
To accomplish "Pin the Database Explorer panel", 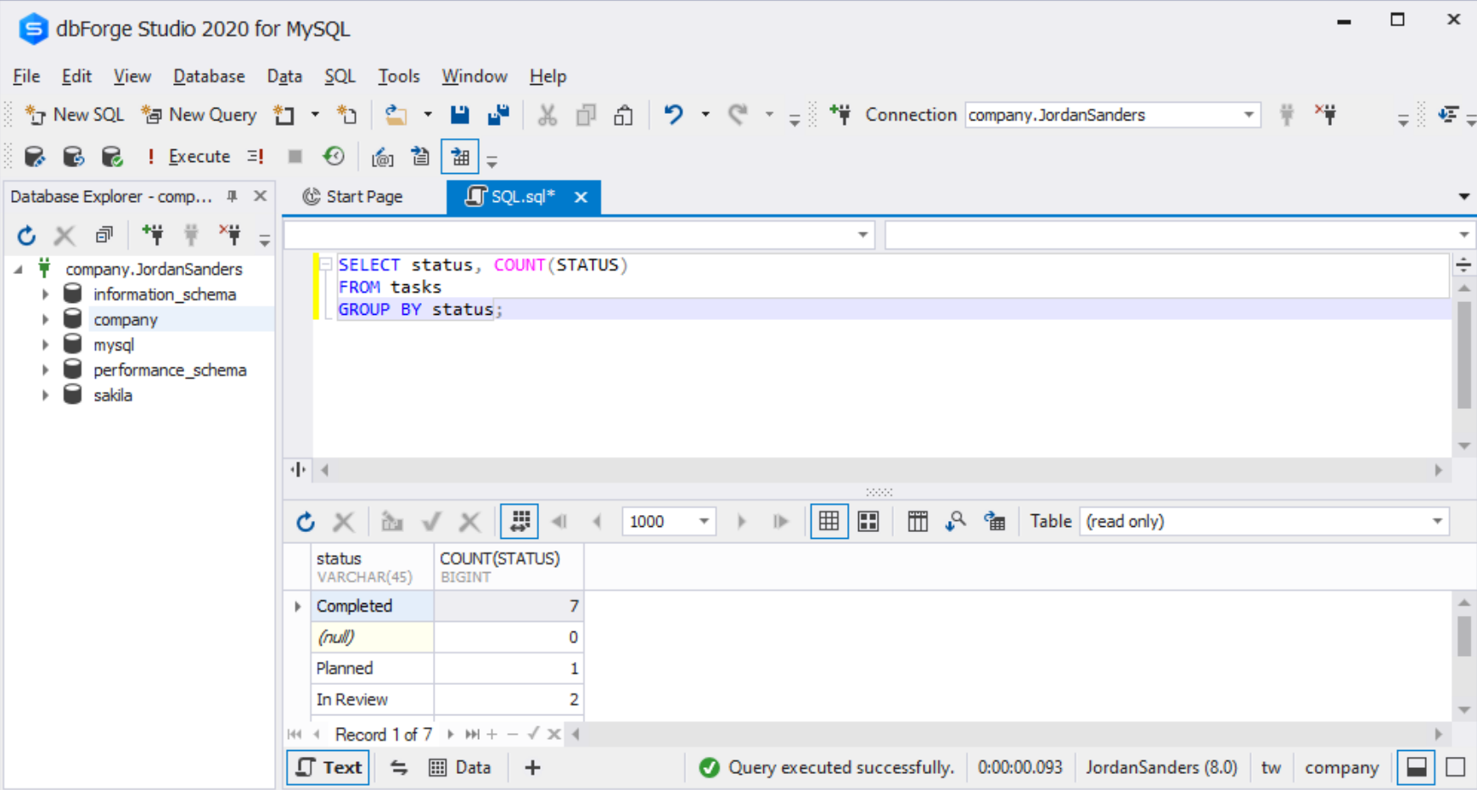I will click(232, 196).
